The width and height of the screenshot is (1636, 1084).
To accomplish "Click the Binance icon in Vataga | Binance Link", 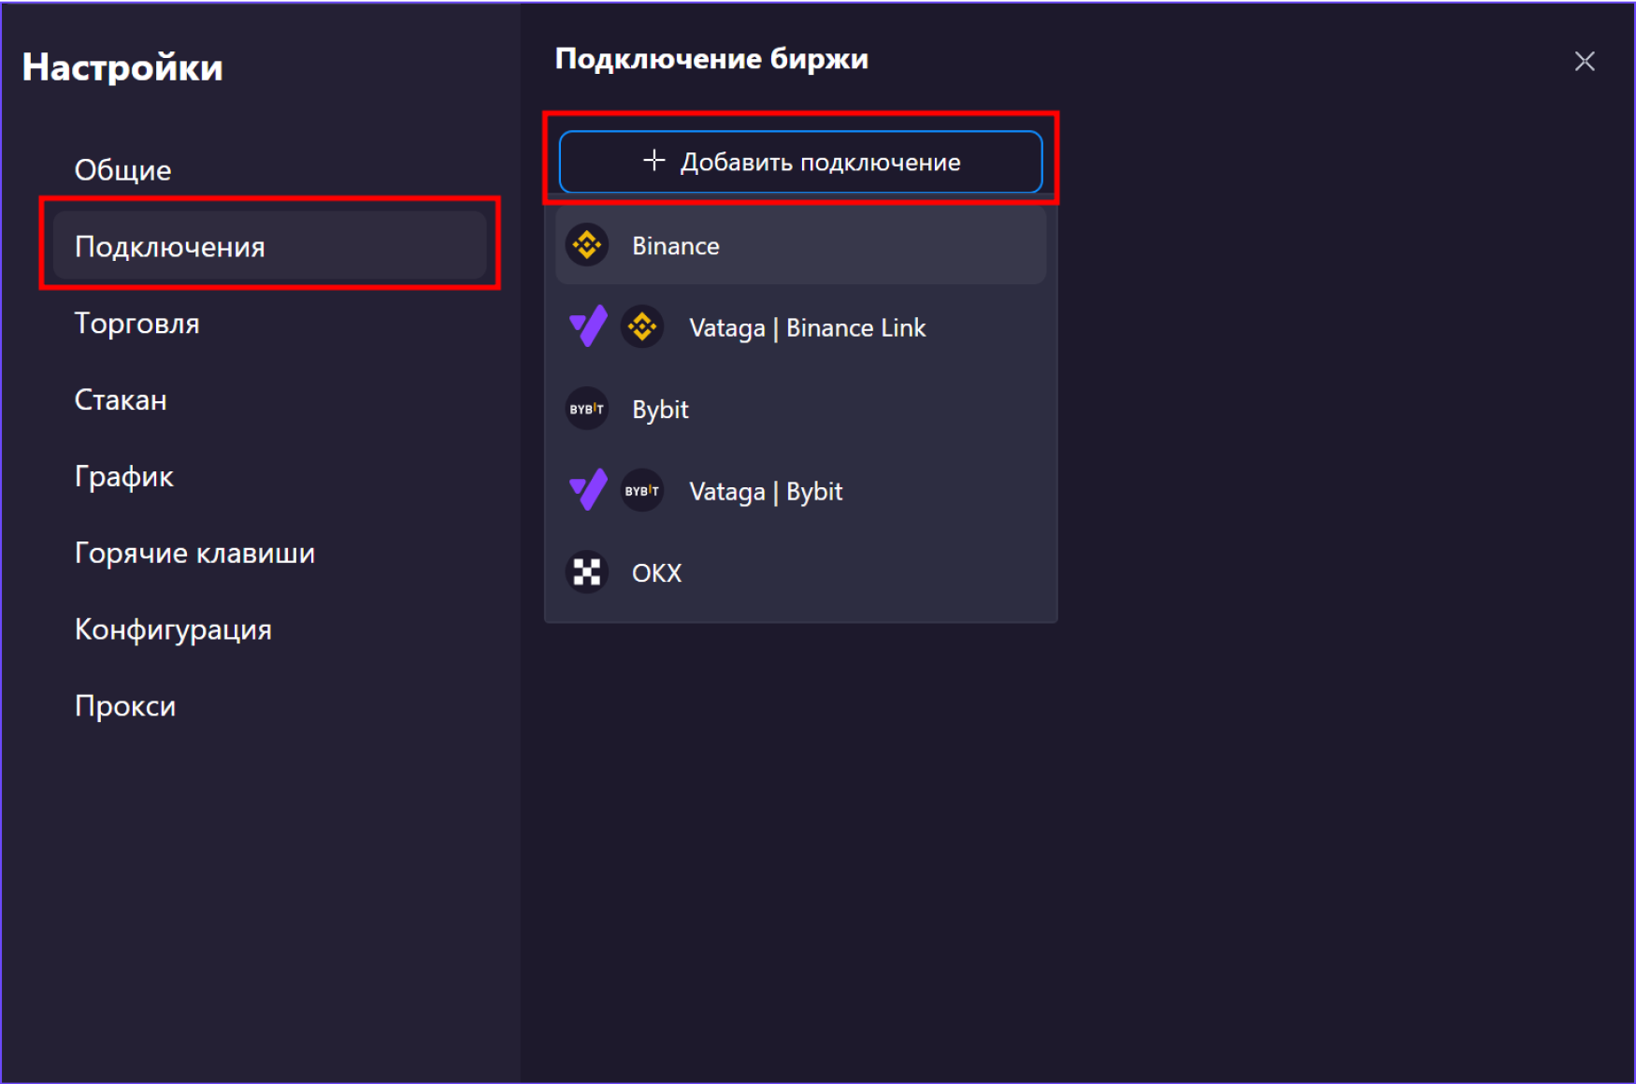I will point(642,326).
